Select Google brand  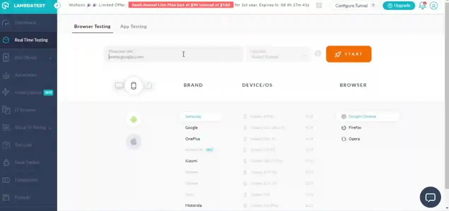pyautogui.click(x=191, y=128)
